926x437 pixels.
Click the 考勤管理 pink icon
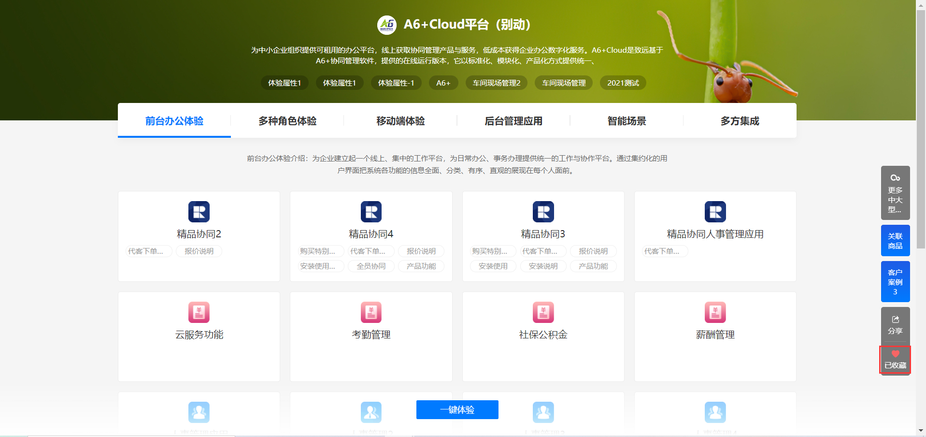[x=371, y=312]
